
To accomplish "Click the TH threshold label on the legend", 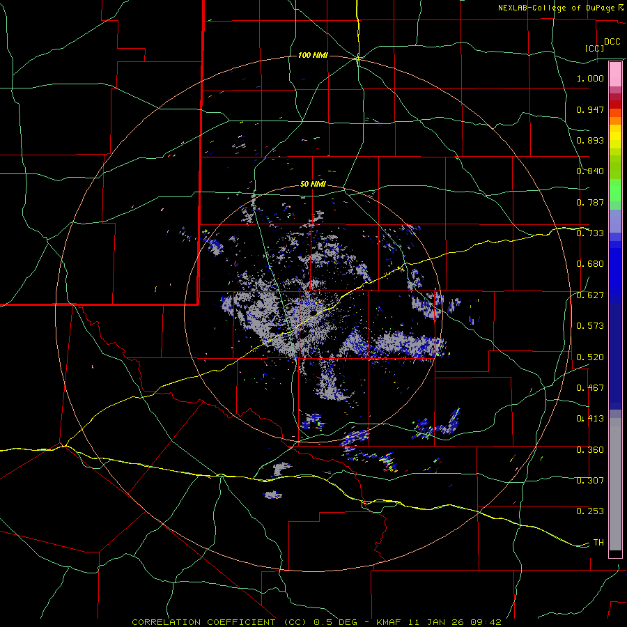I will [598, 543].
